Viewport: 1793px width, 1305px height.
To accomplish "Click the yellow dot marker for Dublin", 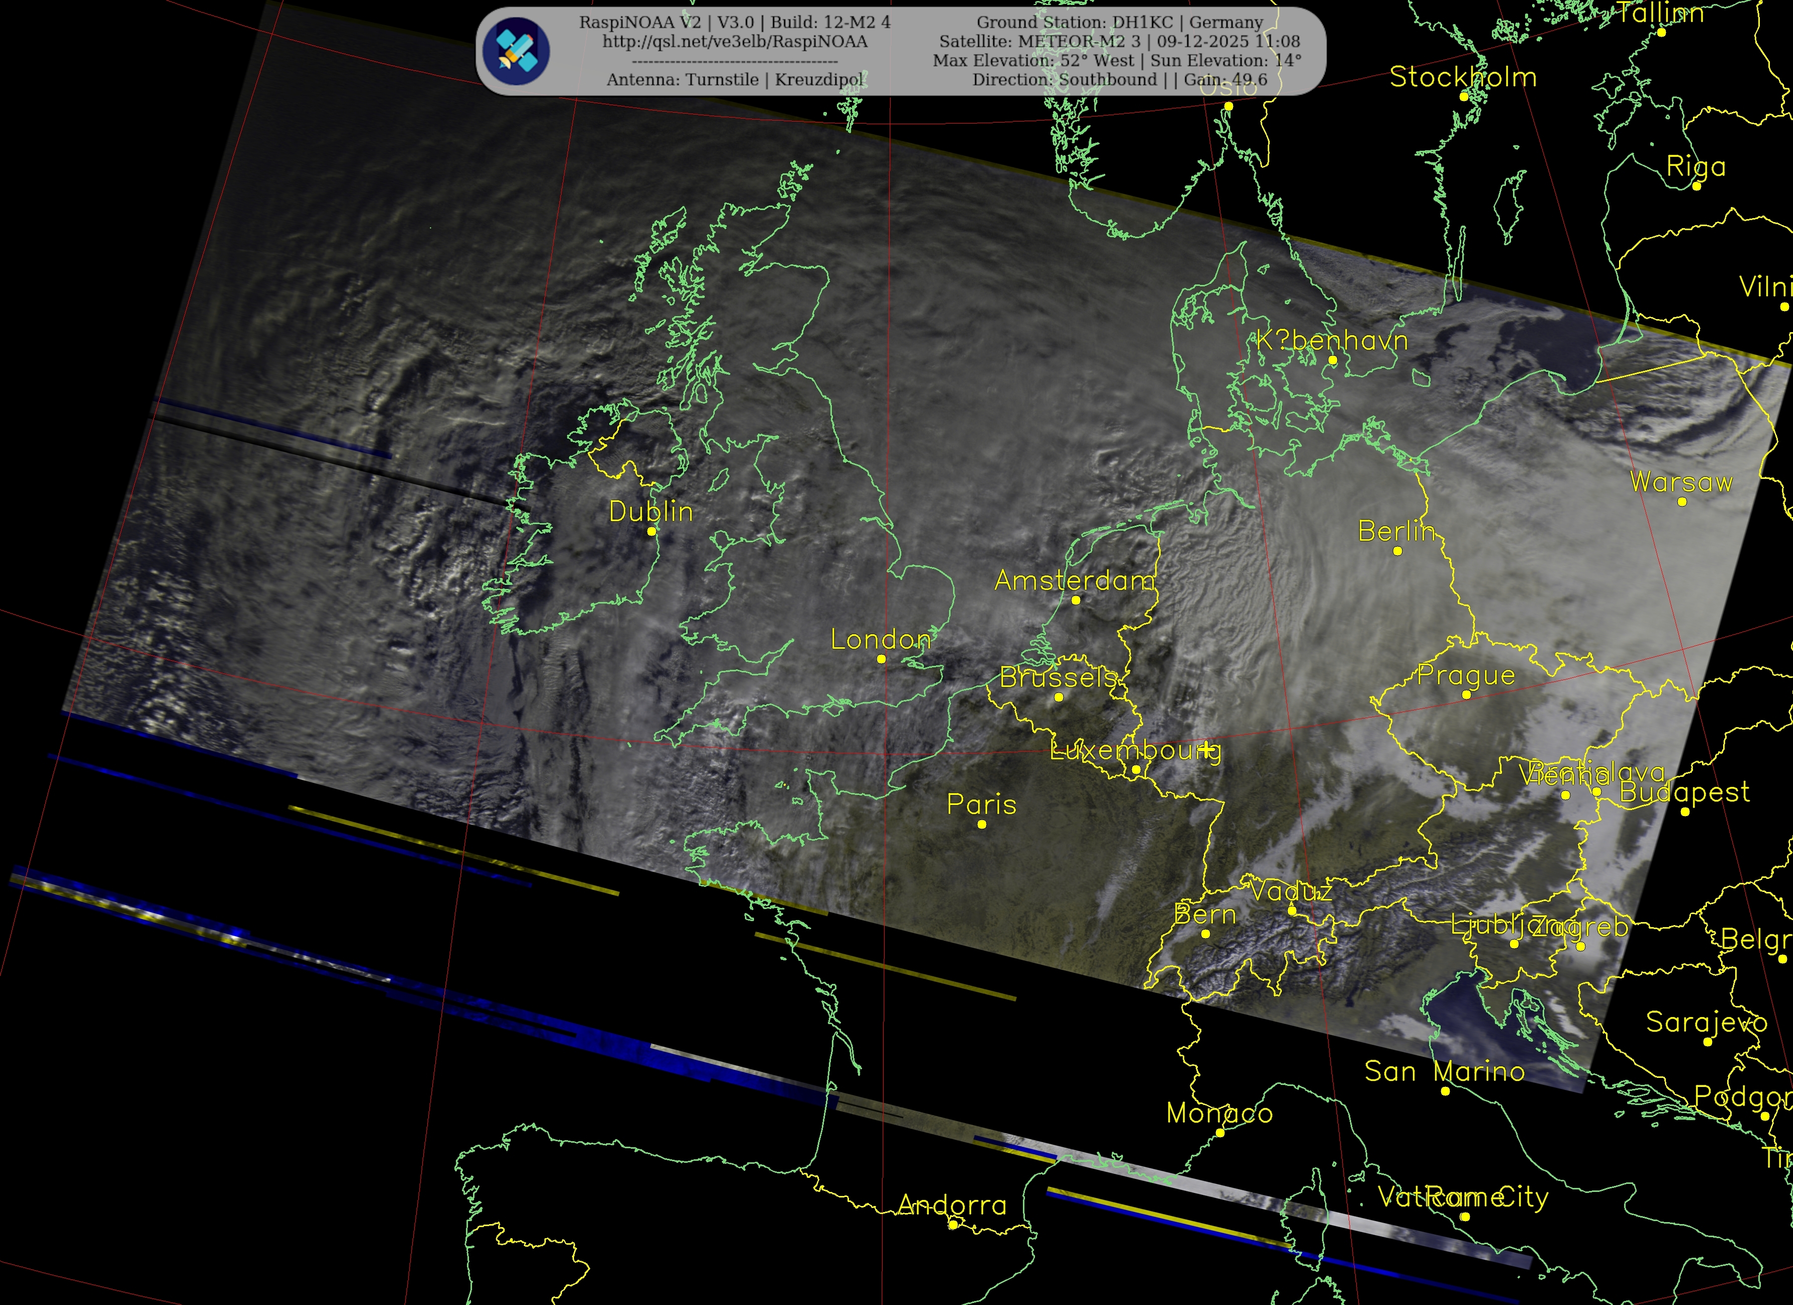I will coord(651,531).
